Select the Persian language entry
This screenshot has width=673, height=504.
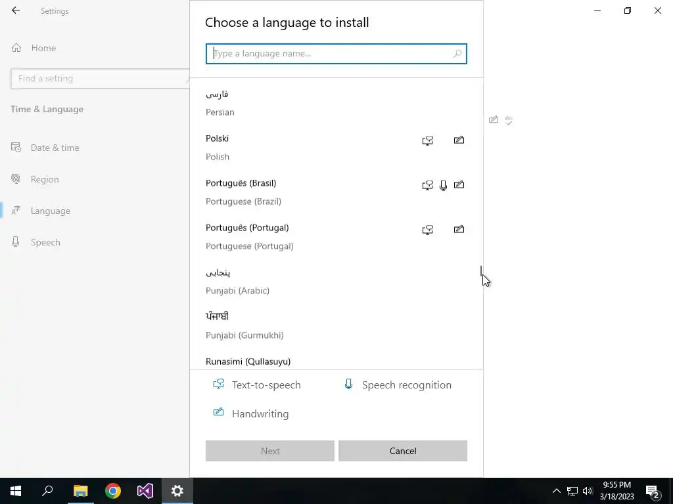tap(336, 103)
